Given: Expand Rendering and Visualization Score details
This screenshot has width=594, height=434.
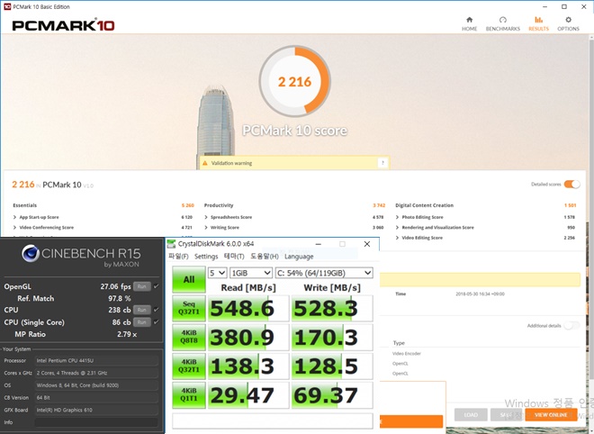Looking at the screenshot, I should pyautogui.click(x=398, y=228).
